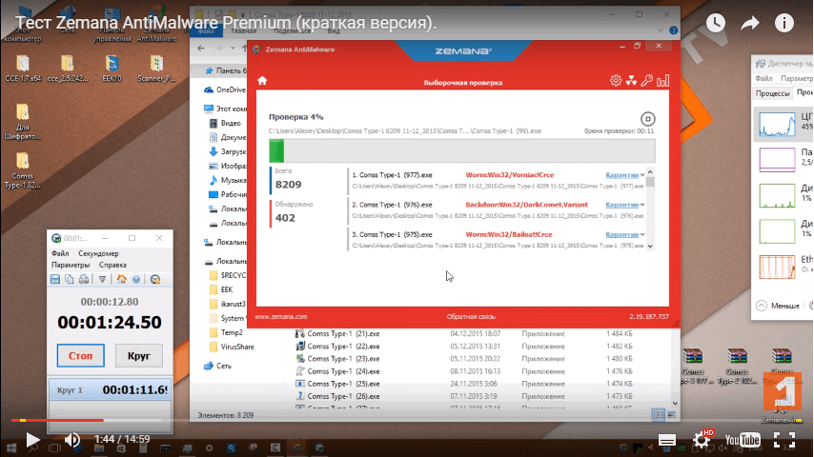The image size is (814, 457).
Task: Open action dropdown for Comss Type-1 (976).exe
Action: click(x=642, y=205)
